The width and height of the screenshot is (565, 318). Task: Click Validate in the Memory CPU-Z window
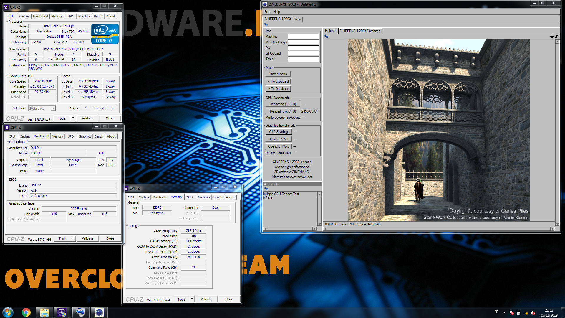point(206,299)
